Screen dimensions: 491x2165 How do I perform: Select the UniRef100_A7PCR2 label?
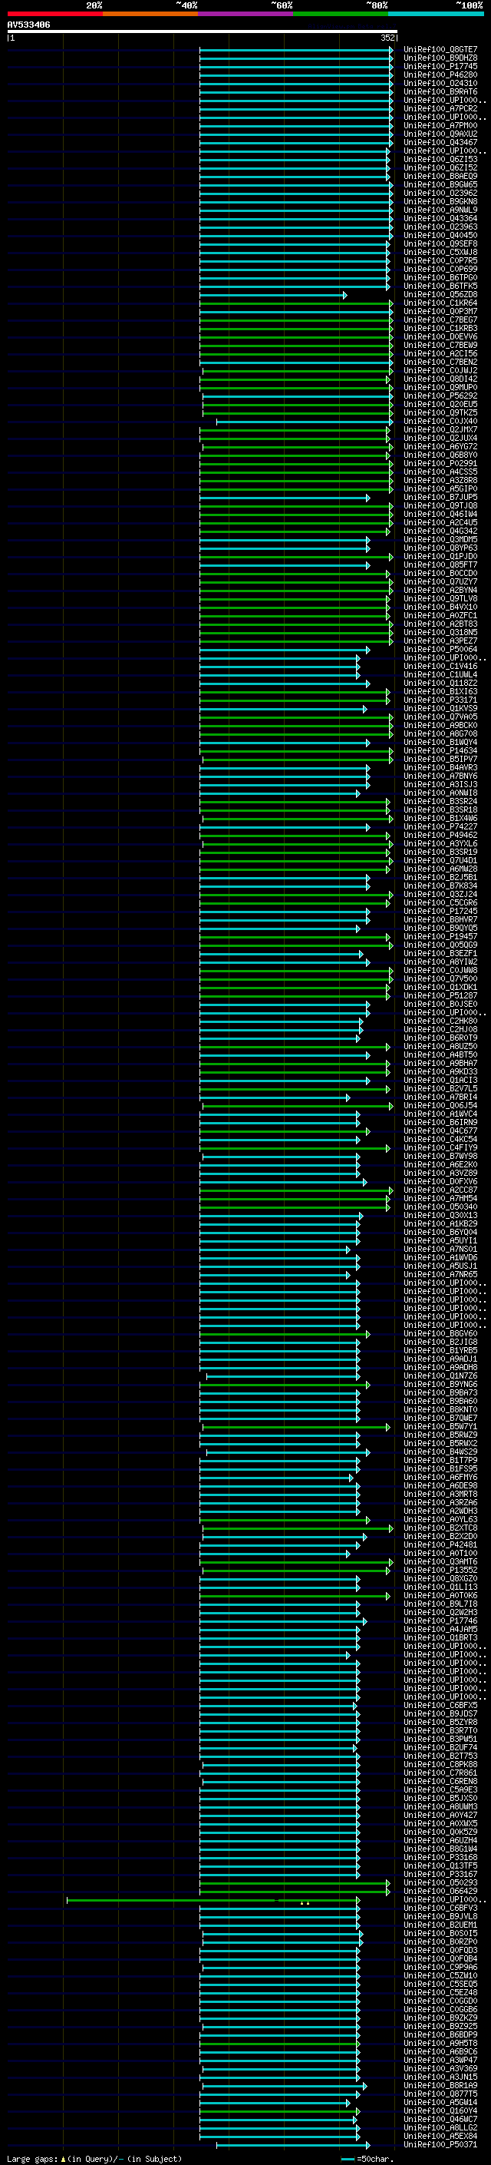(x=440, y=108)
